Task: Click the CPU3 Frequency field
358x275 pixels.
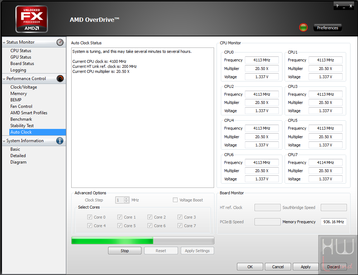Action: point(325,94)
